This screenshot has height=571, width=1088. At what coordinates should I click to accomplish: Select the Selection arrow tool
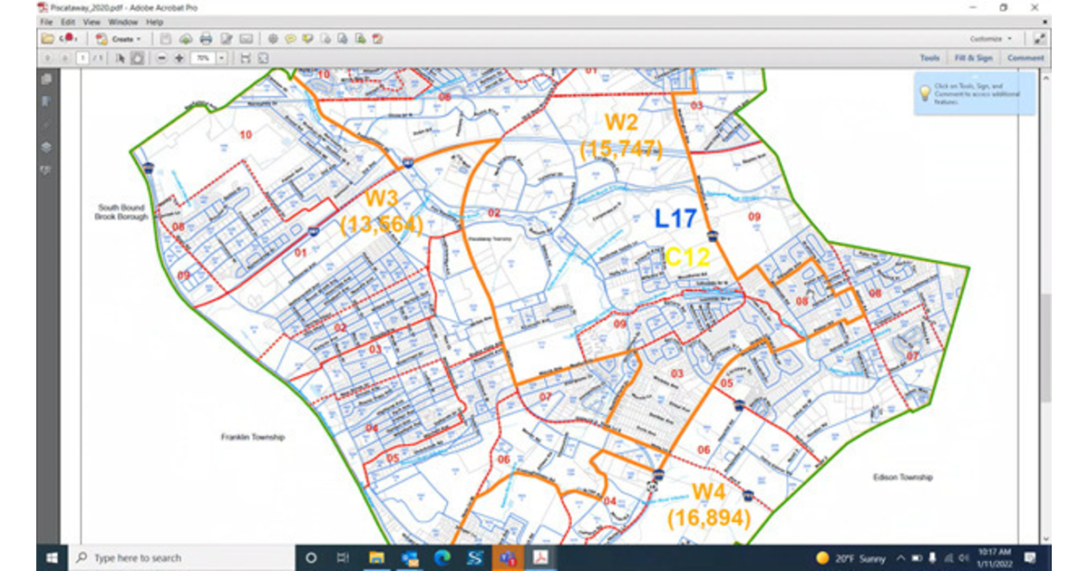click(x=119, y=57)
